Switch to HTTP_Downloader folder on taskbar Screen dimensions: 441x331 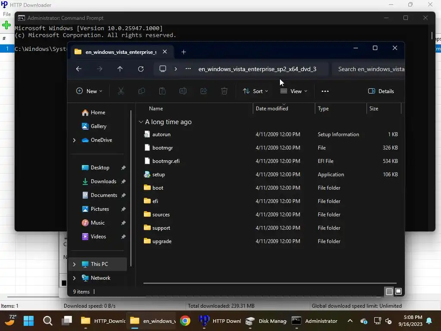click(103, 321)
